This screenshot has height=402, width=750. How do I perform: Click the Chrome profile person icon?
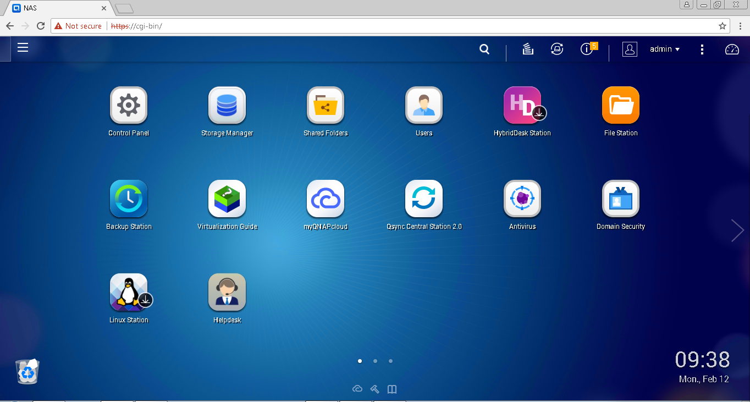686,4
